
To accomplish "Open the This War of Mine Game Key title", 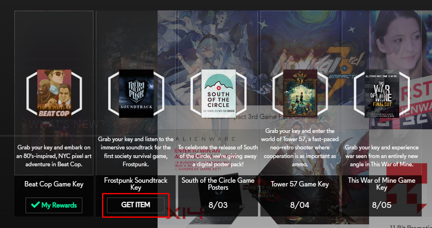I will [381, 184].
